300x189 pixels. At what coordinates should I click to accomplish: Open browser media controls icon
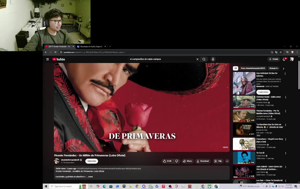pyautogui.click(x=287, y=52)
